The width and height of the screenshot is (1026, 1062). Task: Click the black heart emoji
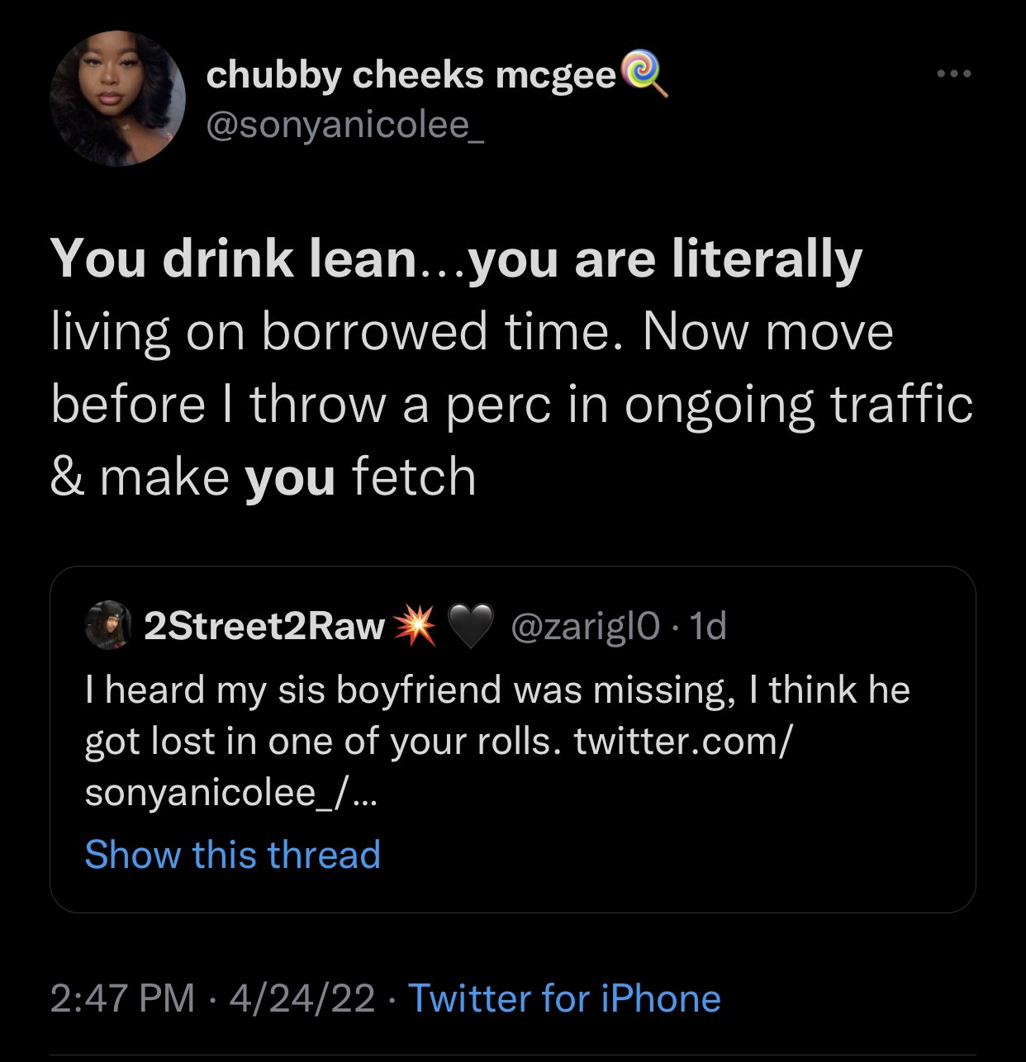pos(470,627)
